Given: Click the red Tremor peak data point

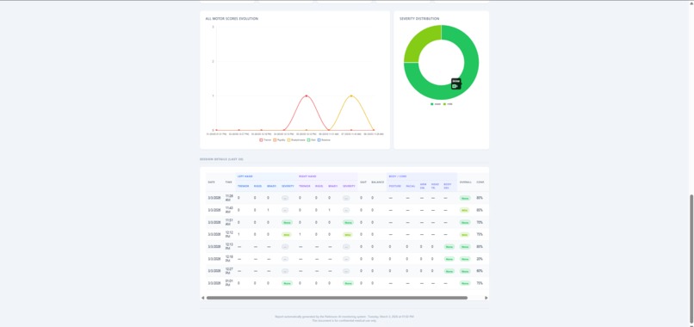Looking at the screenshot, I should tap(307, 96).
